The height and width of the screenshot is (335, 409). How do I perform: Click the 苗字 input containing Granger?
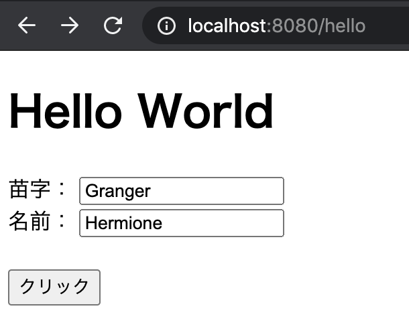click(182, 191)
